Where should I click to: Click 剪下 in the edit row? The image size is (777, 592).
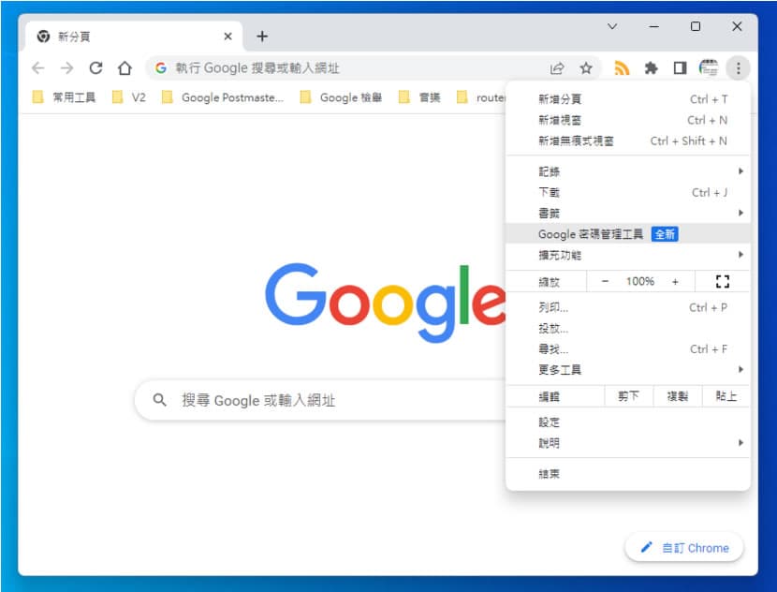click(628, 396)
